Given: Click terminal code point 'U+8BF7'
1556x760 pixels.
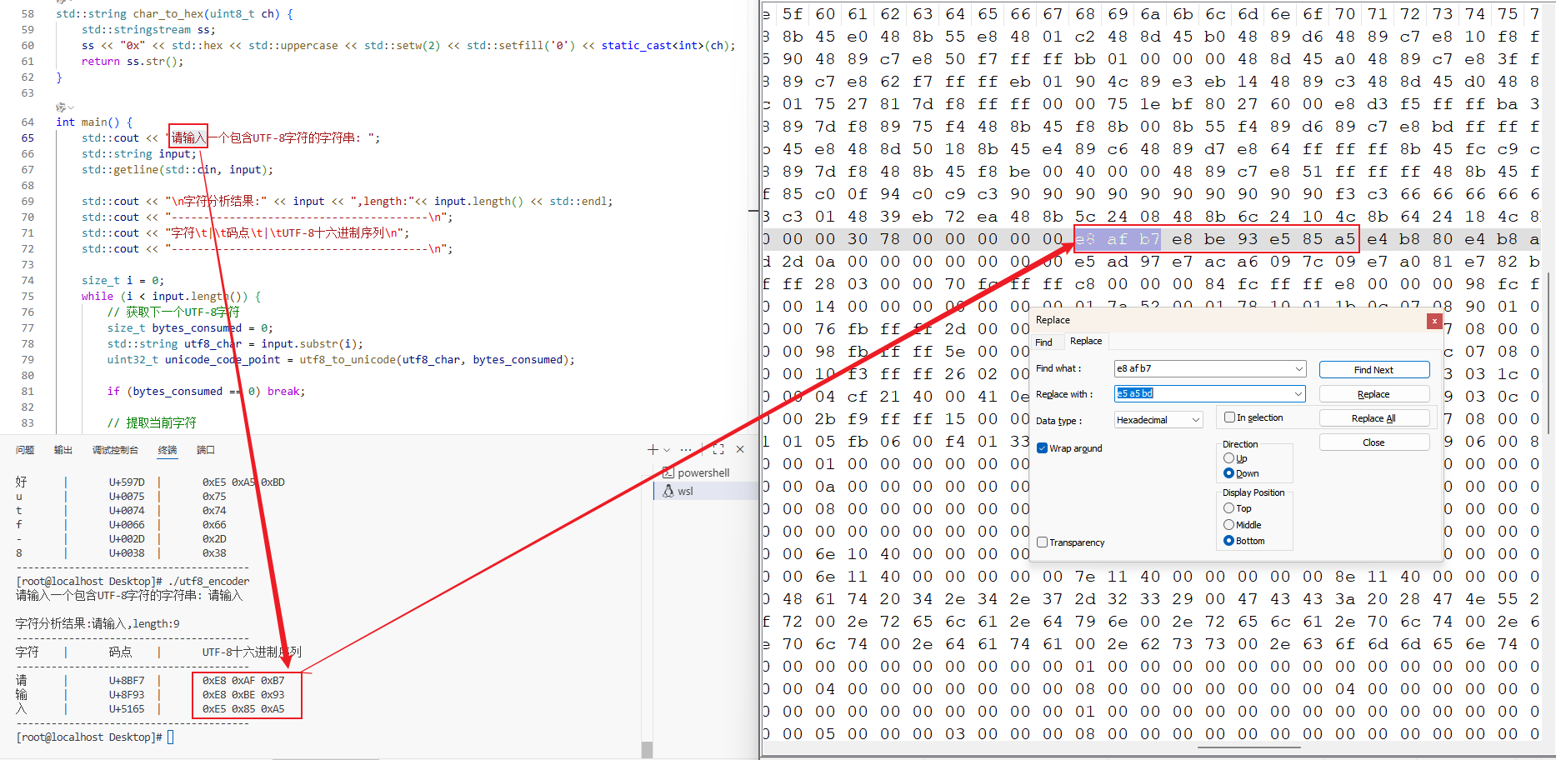Looking at the screenshot, I should 127,681.
